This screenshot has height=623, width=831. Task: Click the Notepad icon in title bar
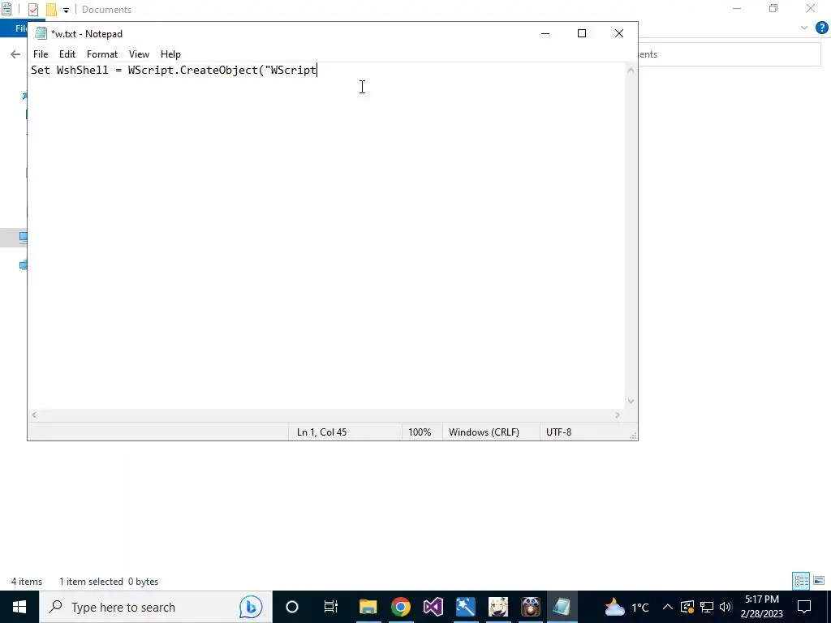pyautogui.click(x=41, y=34)
